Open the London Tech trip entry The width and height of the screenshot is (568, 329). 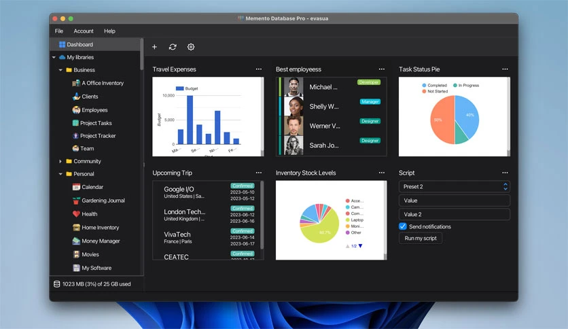pyautogui.click(x=207, y=215)
